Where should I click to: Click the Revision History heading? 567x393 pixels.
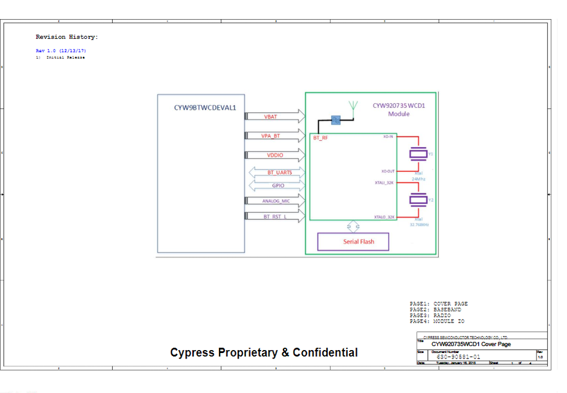pos(67,37)
